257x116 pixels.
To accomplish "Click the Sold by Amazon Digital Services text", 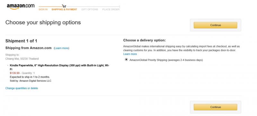I will coord(31,81).
